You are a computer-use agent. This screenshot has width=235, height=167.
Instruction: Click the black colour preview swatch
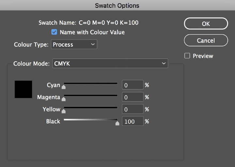tap(23, 89)
